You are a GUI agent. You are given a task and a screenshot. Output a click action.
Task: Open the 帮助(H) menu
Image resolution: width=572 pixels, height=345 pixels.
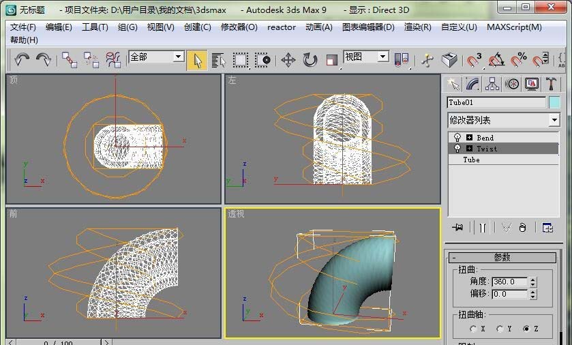point(24,40)
